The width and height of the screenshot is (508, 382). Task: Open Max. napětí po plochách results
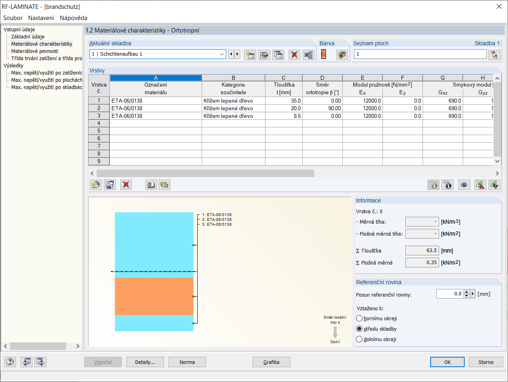pyautogui.click(x=47, y=80)
